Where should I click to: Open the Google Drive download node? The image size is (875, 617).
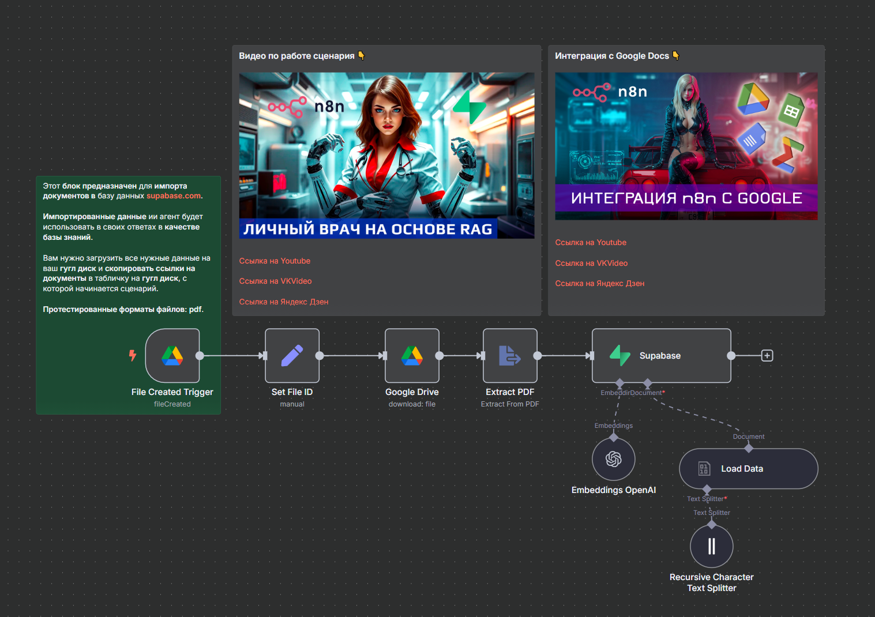(x=412, y=356)
